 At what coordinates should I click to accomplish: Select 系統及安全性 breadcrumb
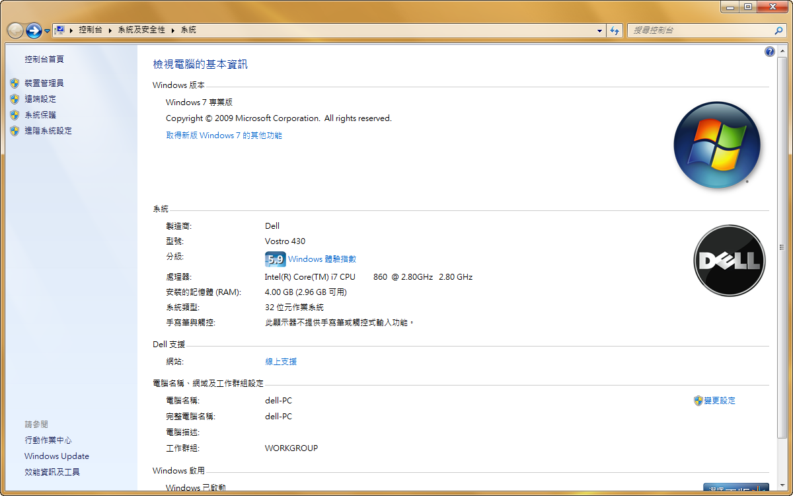(141, 30)
